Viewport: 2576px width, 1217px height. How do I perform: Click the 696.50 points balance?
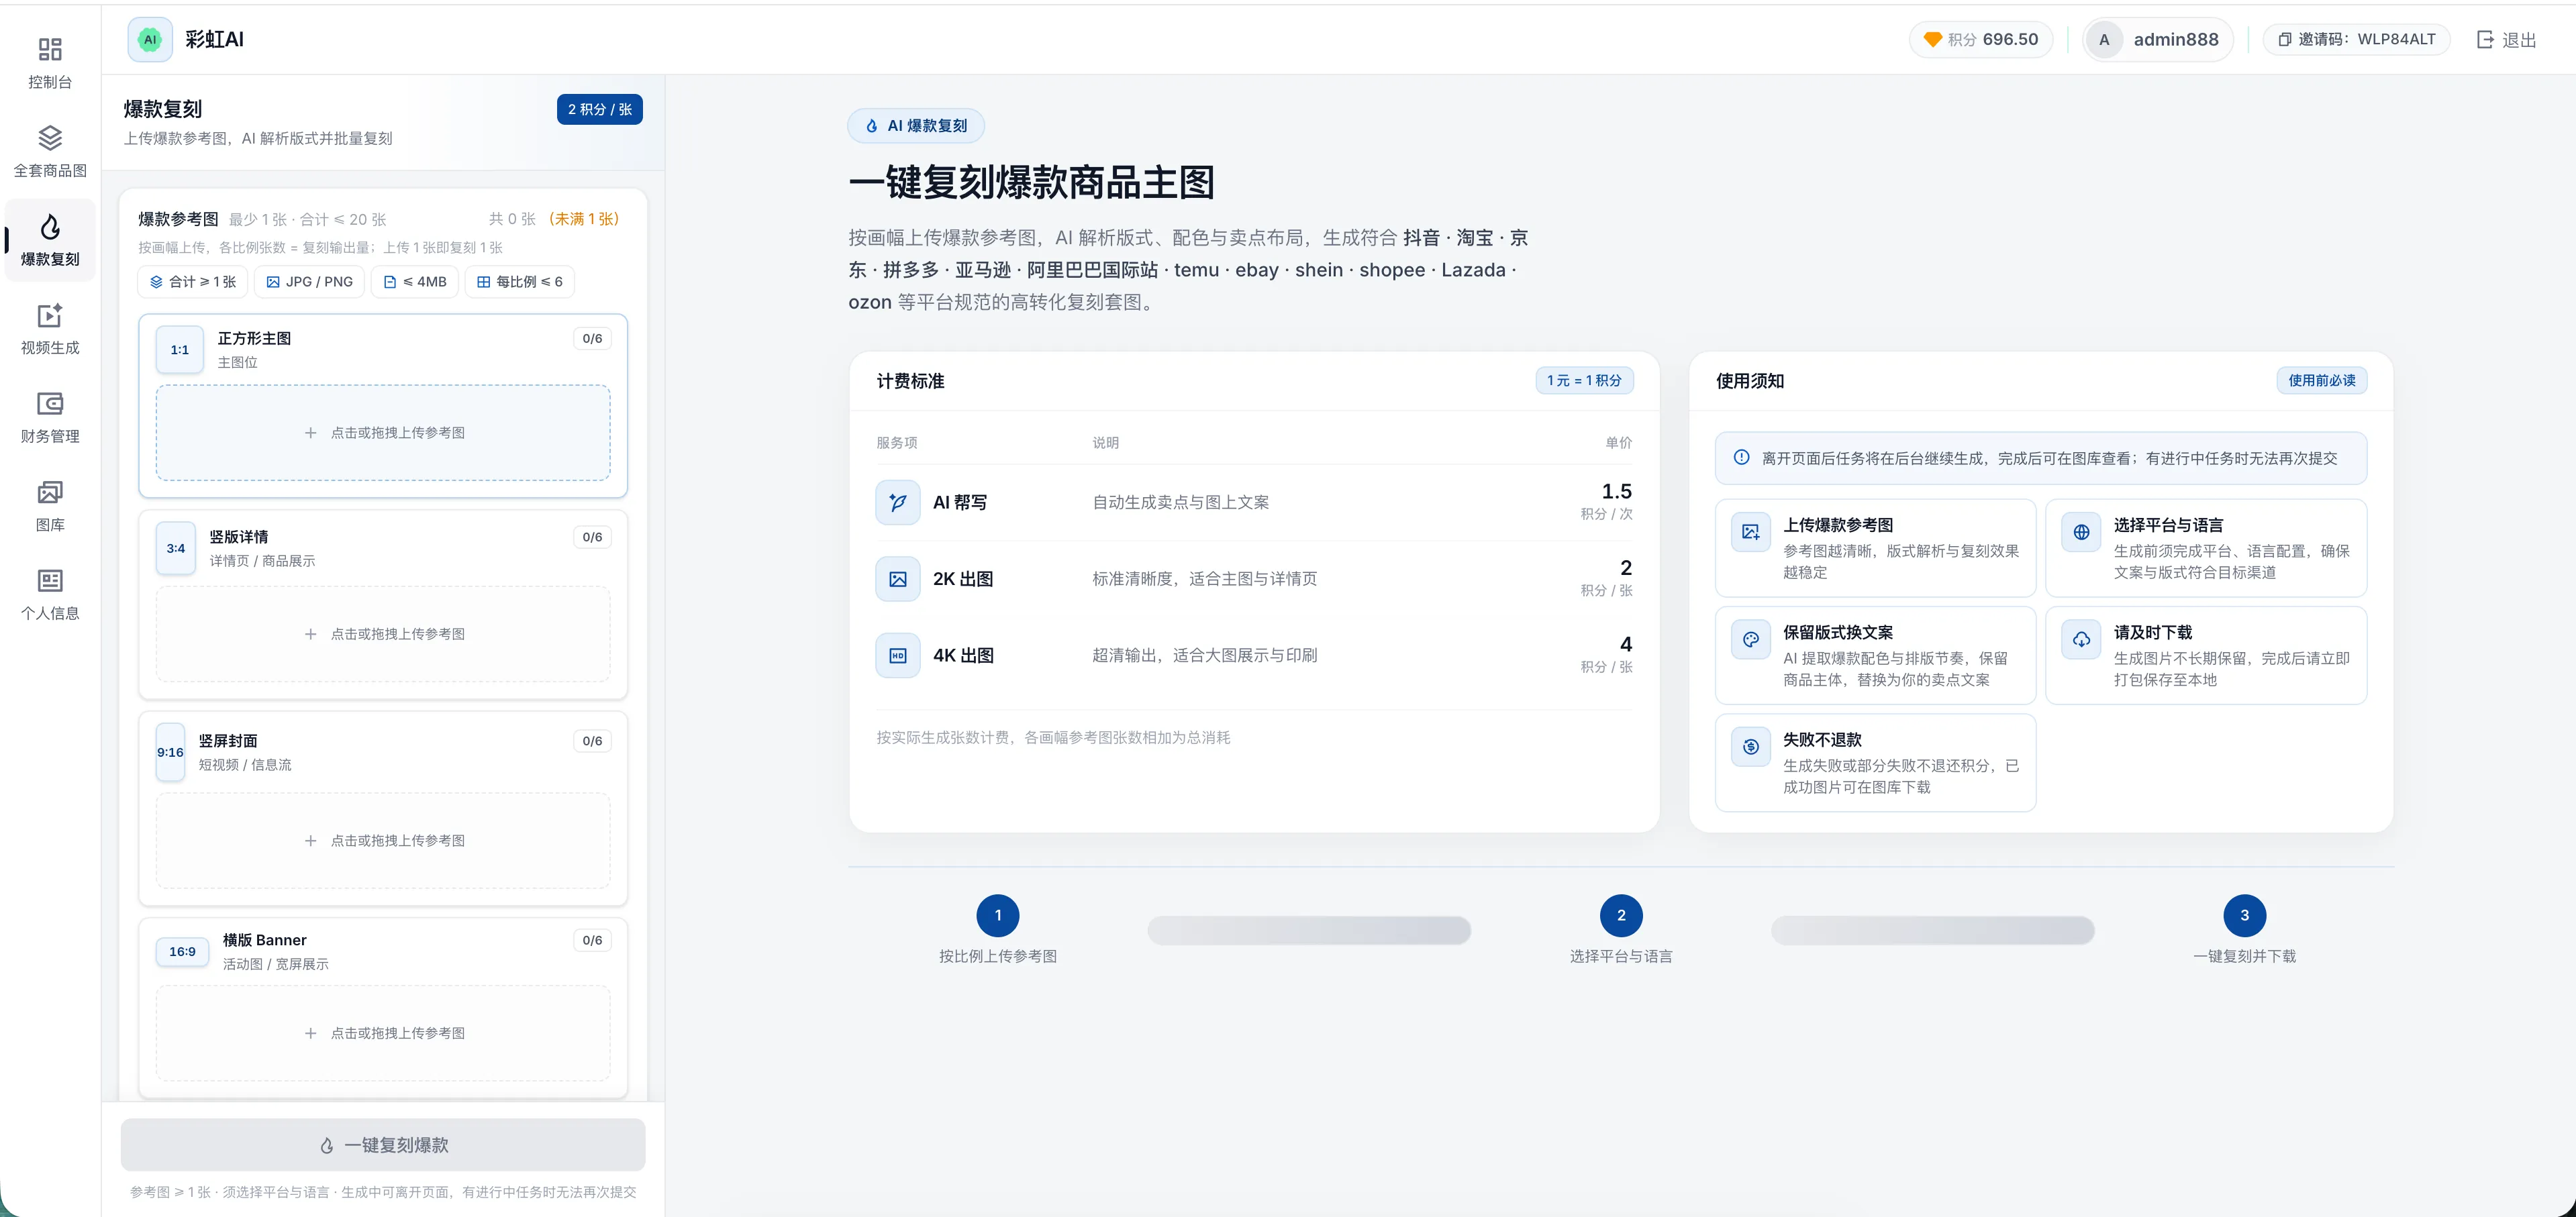pos(2010,40)
